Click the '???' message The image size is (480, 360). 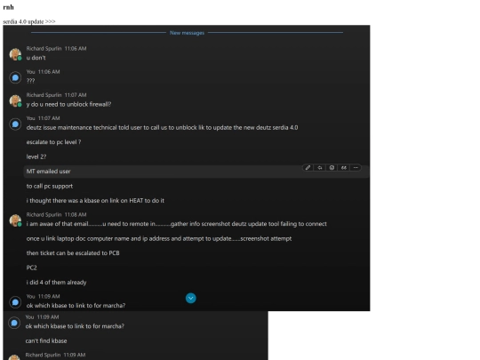click(x=30, y=81)
